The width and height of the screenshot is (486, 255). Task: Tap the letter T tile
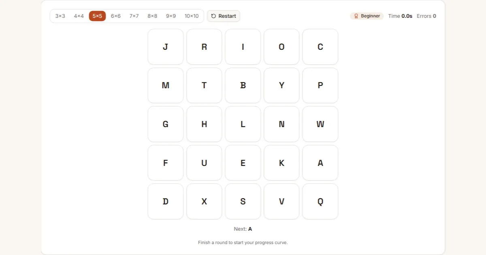click(x=204, y=85)
